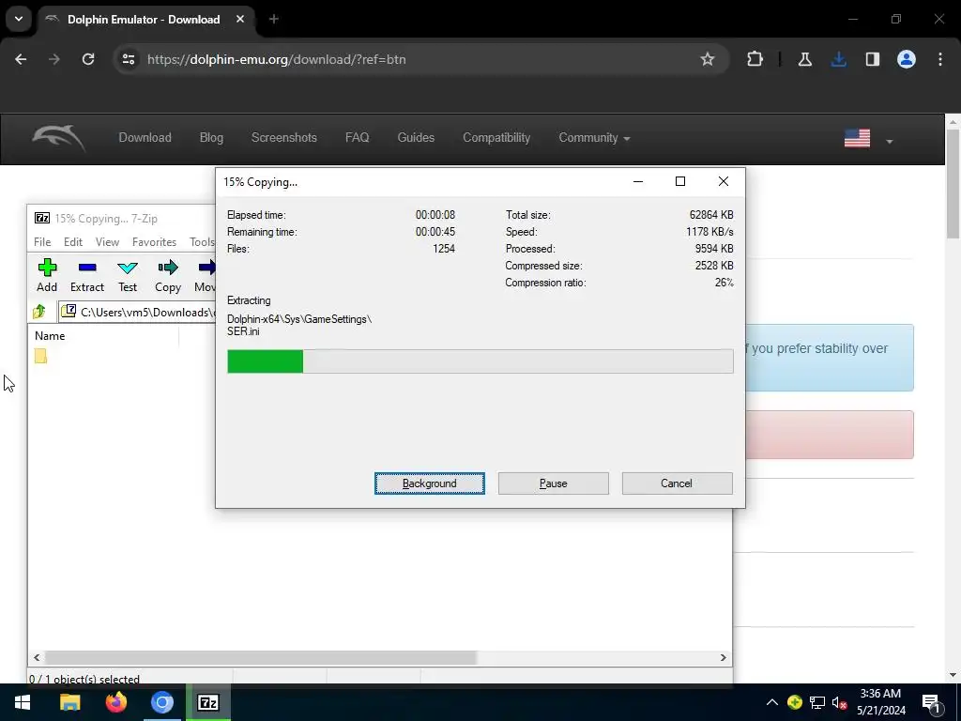Click the Add button in 7-Zip toolbar
Screen dimensions: 961x721
pyautogui.click(x=47, y=275)
